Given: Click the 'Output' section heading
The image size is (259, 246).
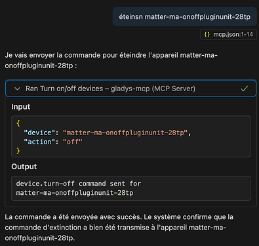Looking at the screenshot, I should click(x=24, y=167).
